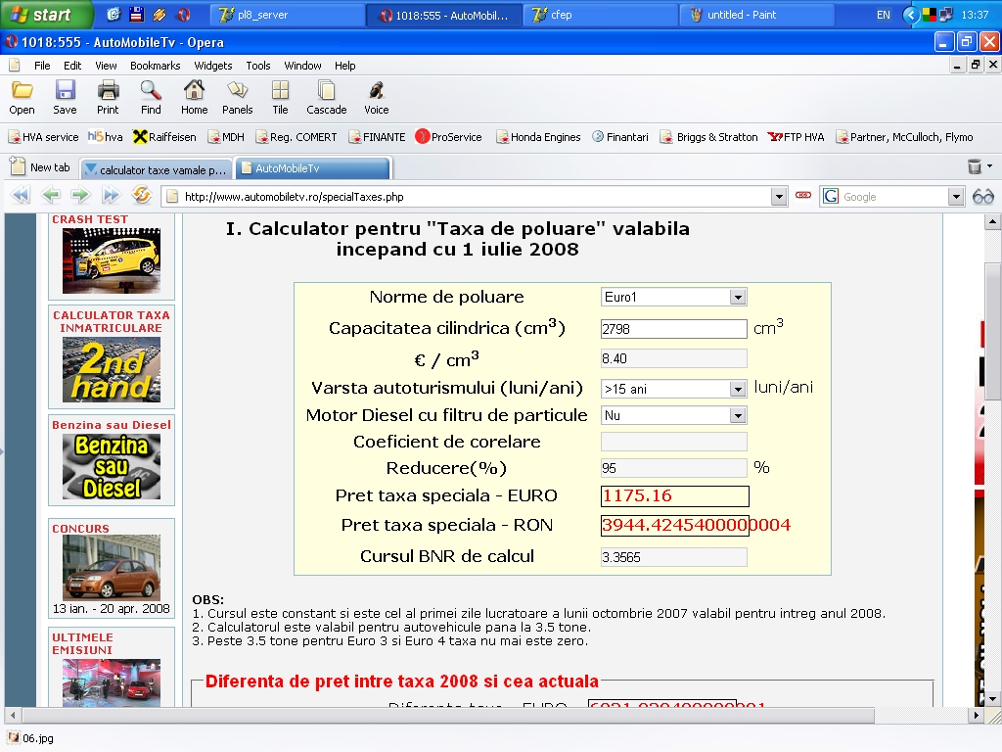The height and width of the screenshot is (752, 1002).
Task: Open the ProService bookmark
Action: 448,137
